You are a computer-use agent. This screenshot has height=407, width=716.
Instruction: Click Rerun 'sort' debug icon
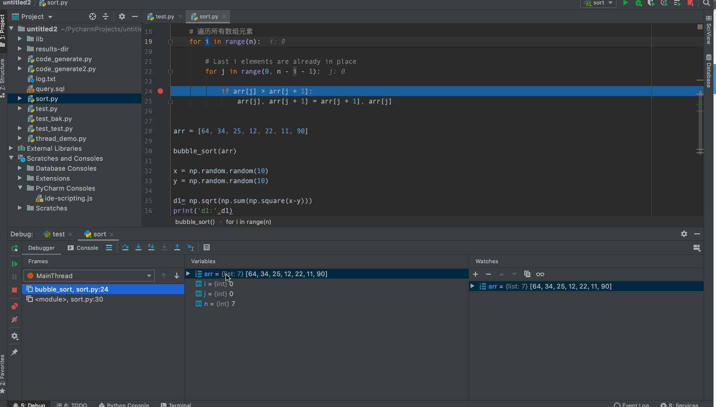pos(14,248)
